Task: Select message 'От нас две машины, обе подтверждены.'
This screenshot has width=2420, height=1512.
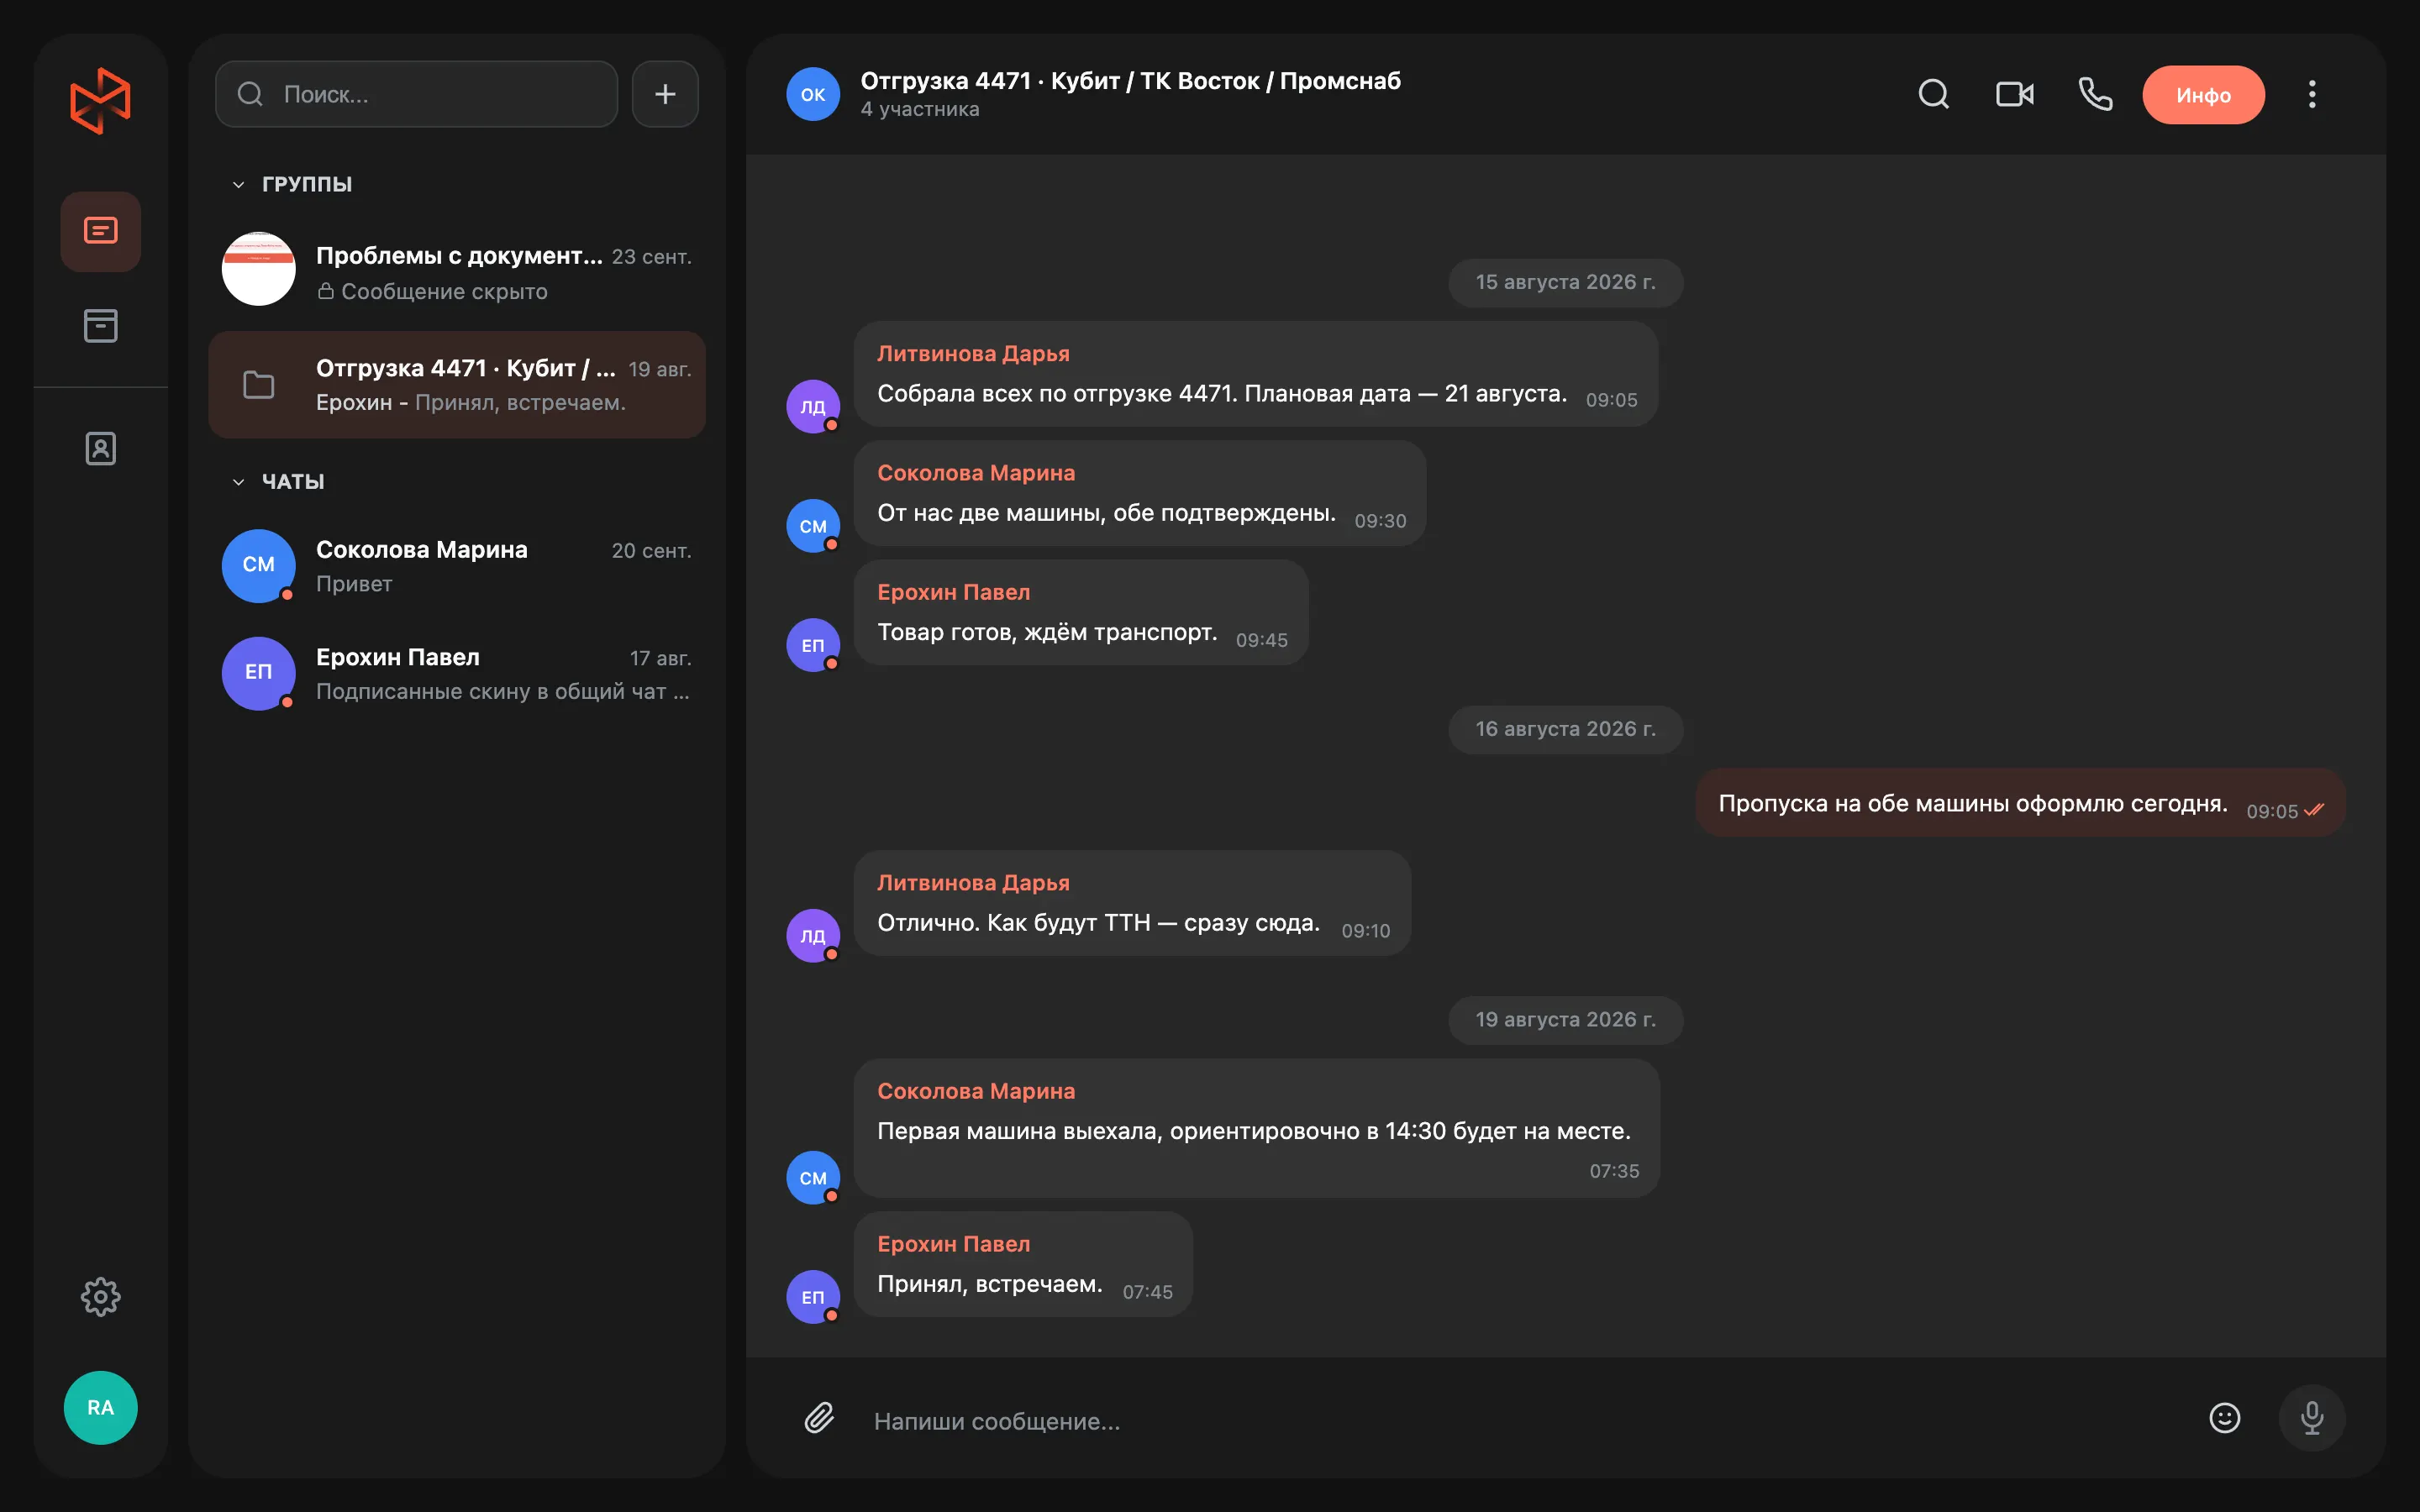Action: 1139,493
